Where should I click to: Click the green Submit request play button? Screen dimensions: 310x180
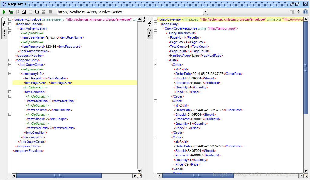[x=4, y=12]
